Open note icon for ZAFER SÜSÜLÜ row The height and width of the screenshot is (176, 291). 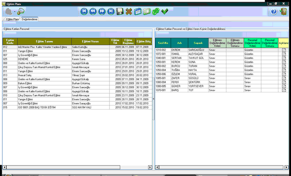(x=284, y=78)
